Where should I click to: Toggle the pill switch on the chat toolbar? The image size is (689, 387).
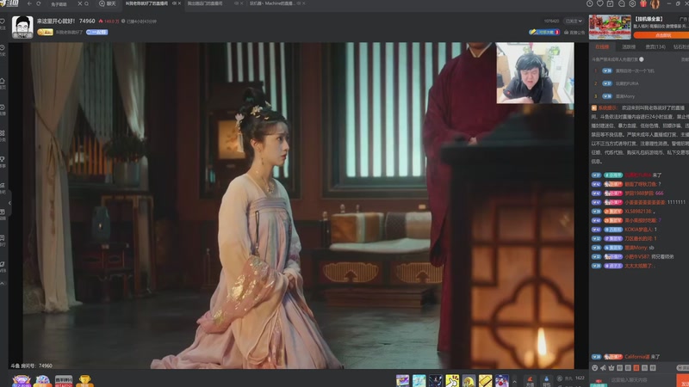click(682, 368)
